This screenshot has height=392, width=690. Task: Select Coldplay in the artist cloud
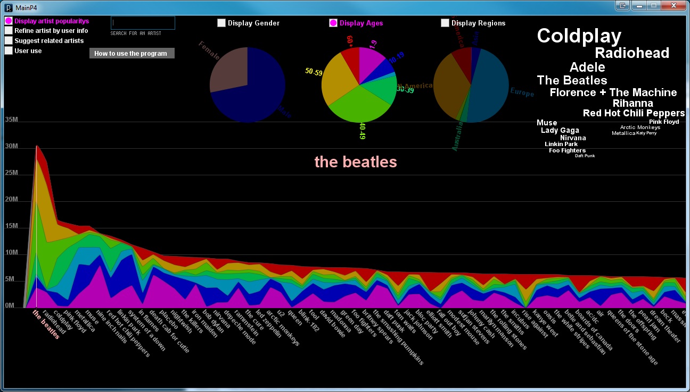click(579, 36)
